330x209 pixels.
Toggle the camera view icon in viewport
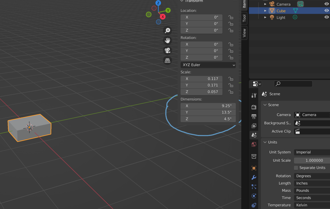tap(168, 50)
